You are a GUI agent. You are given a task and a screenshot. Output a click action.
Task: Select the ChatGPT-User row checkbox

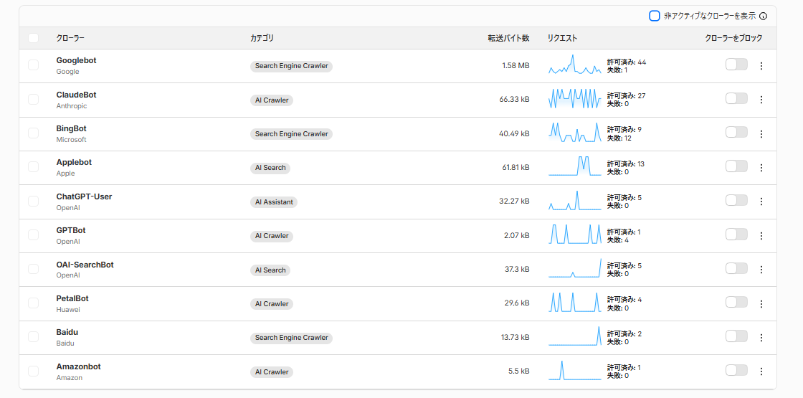[33, 202]
